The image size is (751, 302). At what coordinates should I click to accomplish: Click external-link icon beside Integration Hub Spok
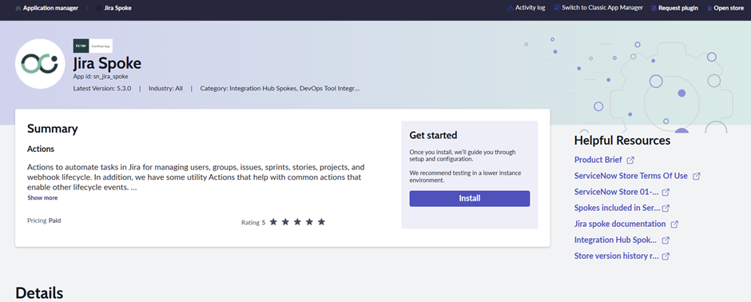pyautogui.click(x=666, y=240)
